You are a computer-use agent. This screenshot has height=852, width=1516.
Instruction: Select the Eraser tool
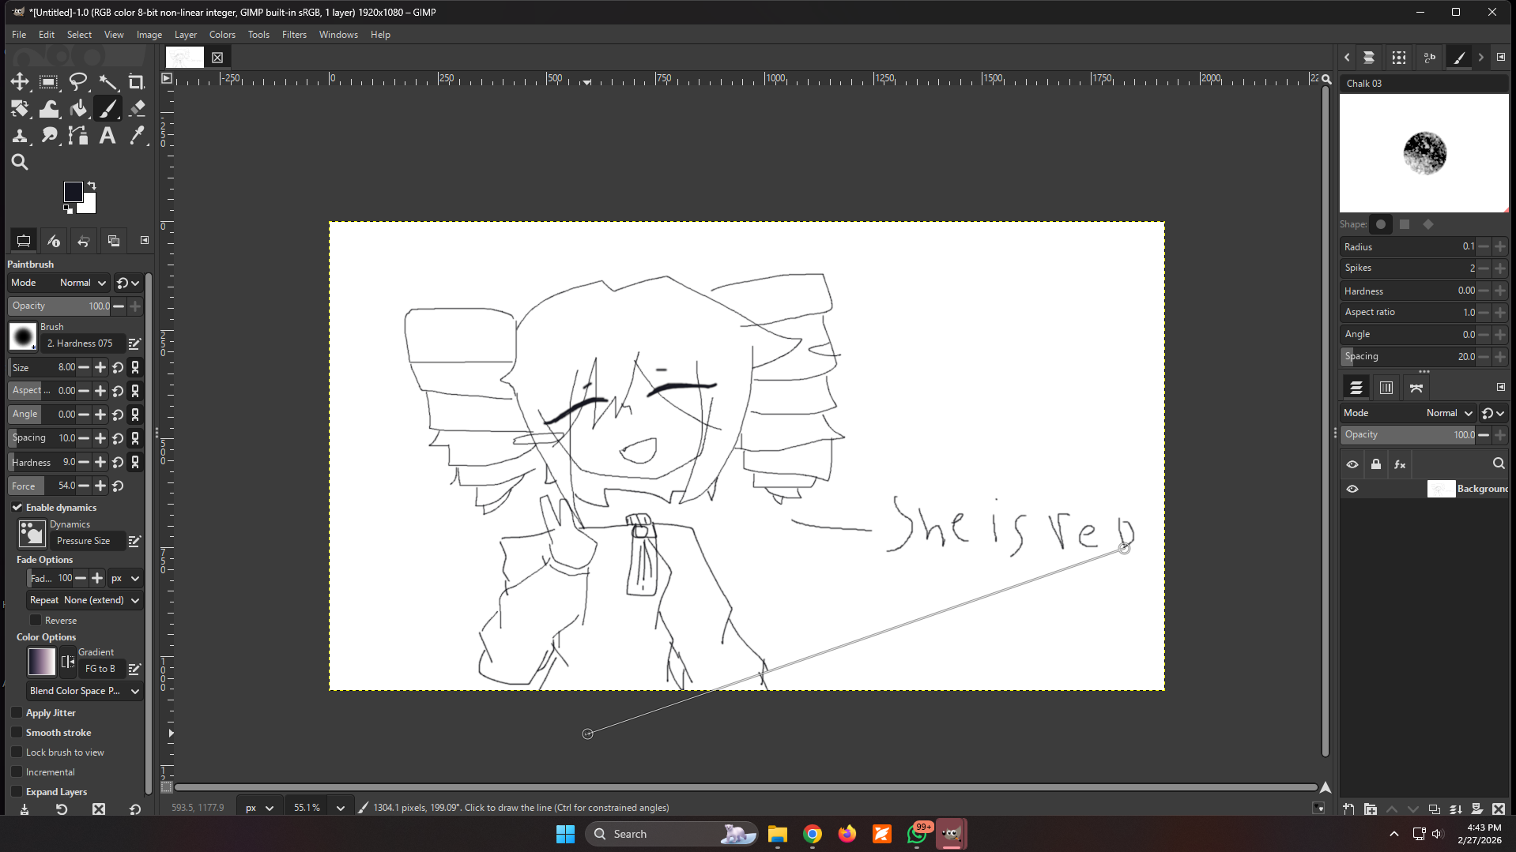137,108
